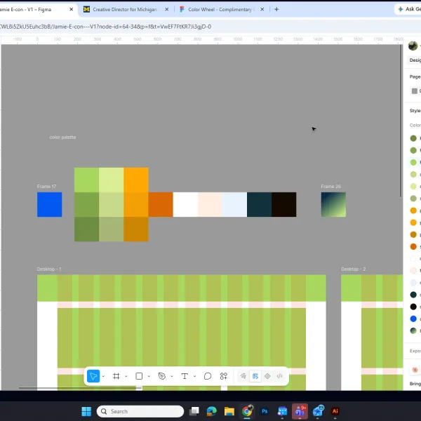Close the Creative Director for Michigan tab
This screenshot has height=421, width=421.
point(167,9)
